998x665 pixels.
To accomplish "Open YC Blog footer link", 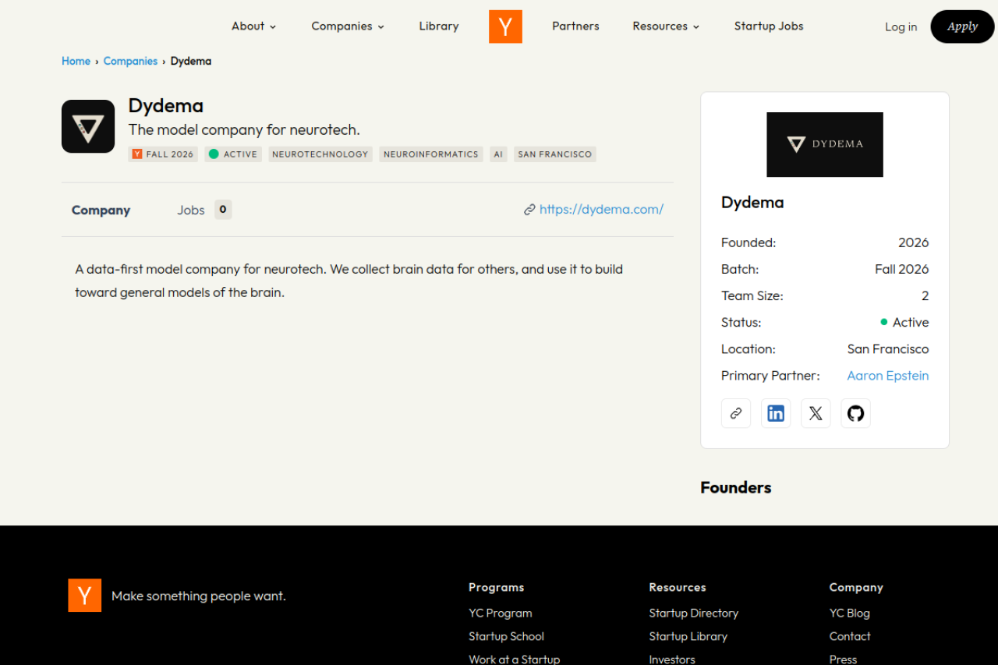I will [x=850, y=614].
